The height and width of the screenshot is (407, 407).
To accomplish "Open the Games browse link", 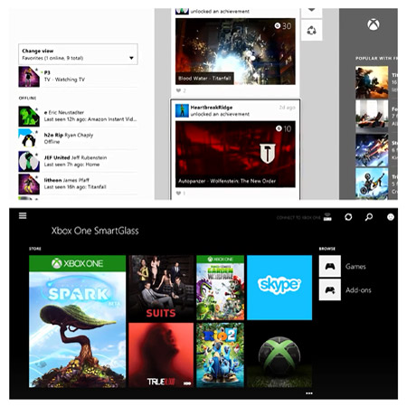I will [355, 267].
